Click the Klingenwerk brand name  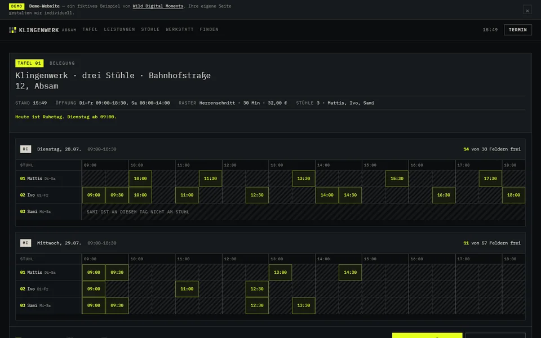pos(39,30)
